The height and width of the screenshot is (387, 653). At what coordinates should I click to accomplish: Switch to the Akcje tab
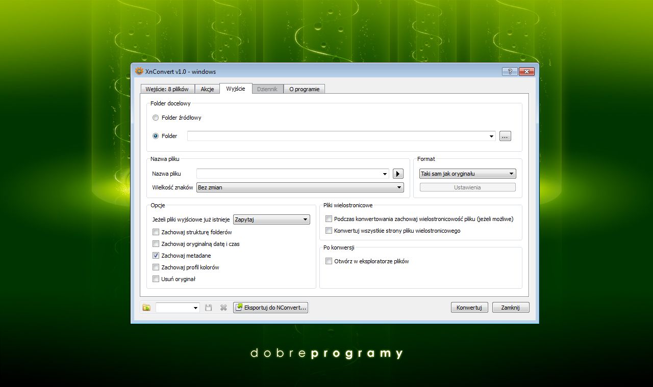tap(207, 89)
